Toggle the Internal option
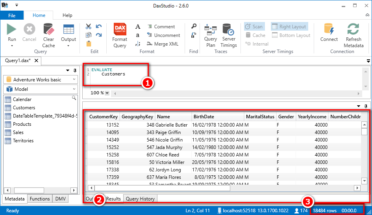Image resolution: width=372 pixels, height=215 pixels. tap(257, 44)
